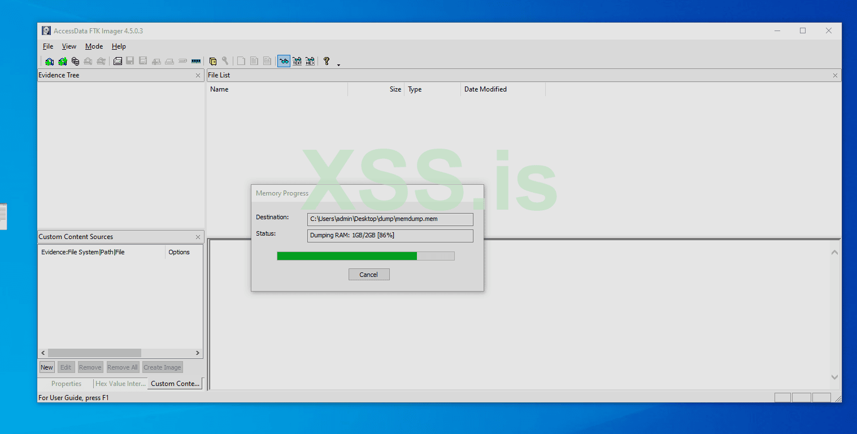The height and width of the screenshot is (434, 857).
Task: Click the Verify Drive/Image icon
Action: click(182, 61)
